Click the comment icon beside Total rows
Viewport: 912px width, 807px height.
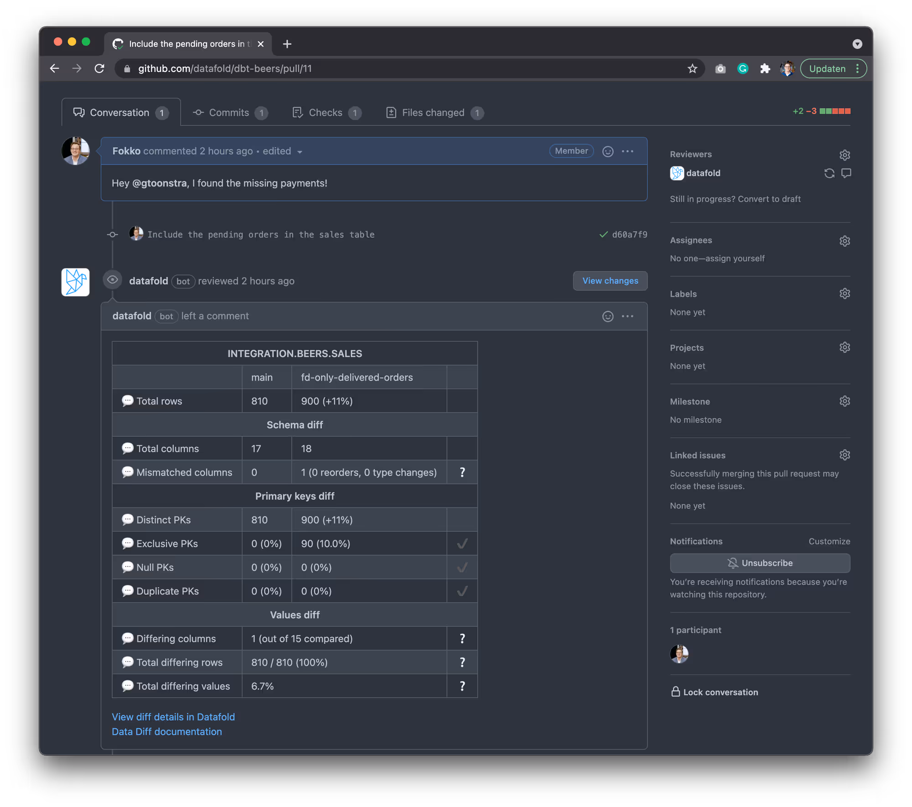[127, 401]
